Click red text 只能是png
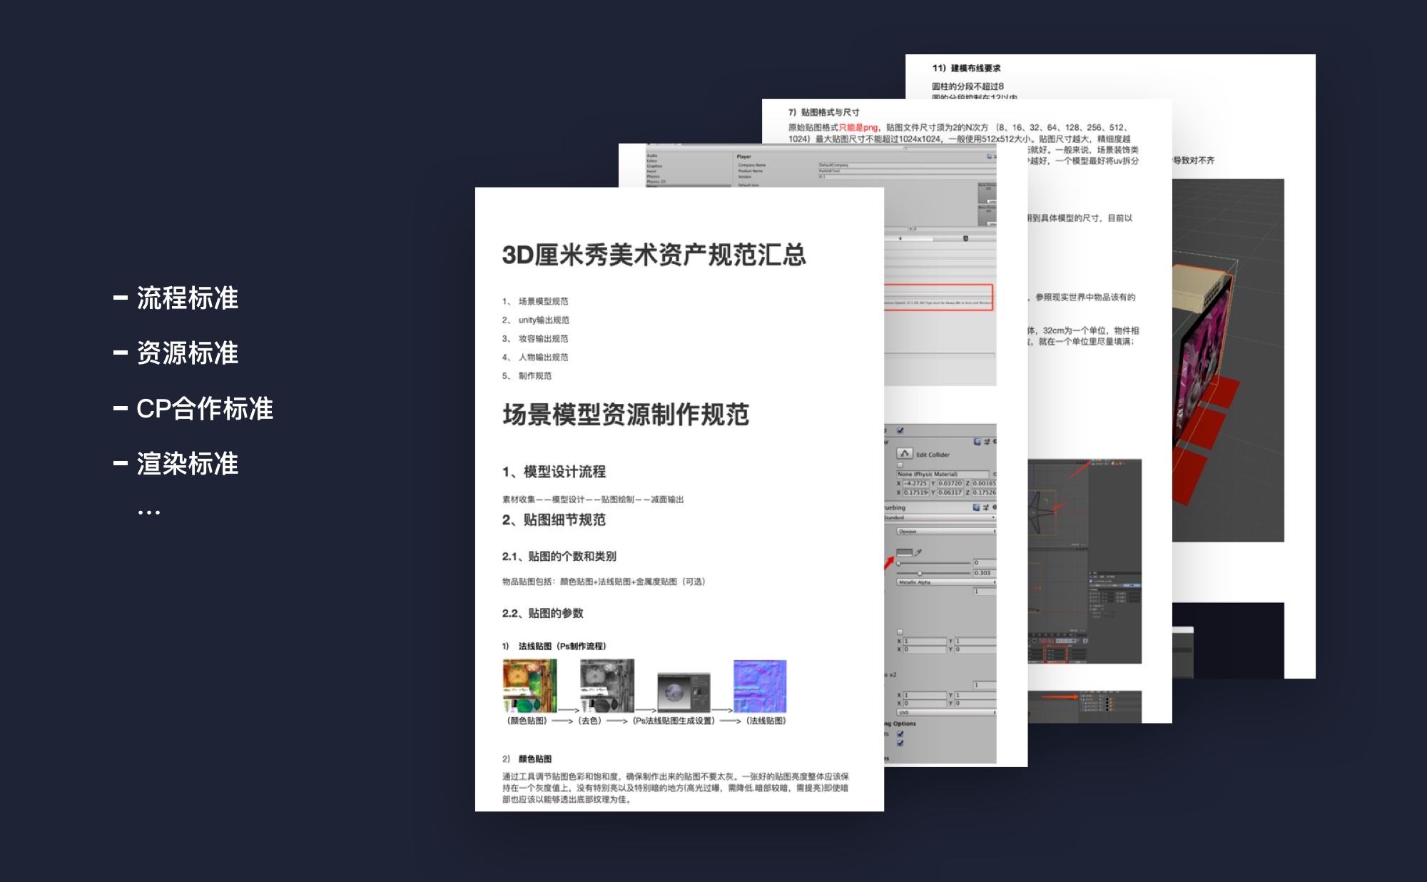The image size is (1427, 882). point(858,128)
